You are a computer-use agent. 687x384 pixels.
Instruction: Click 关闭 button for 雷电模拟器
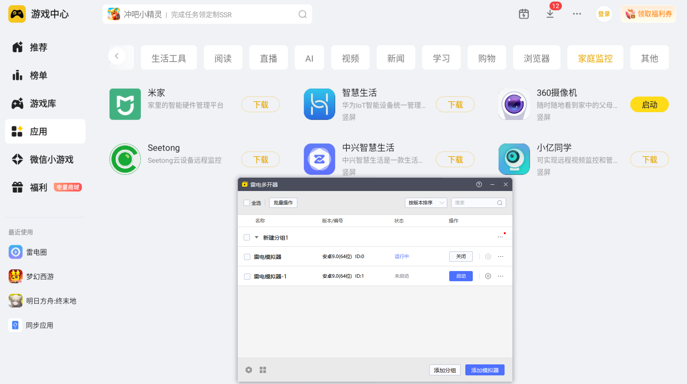[x=461, y=257]
